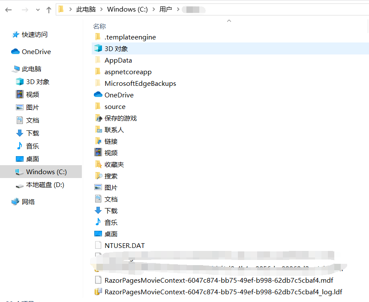Image resolution: width=369 pixels, height=302 pixels.
Task: Click the 文档 document icon in sidebar
Action: click(x=20, y=120)
